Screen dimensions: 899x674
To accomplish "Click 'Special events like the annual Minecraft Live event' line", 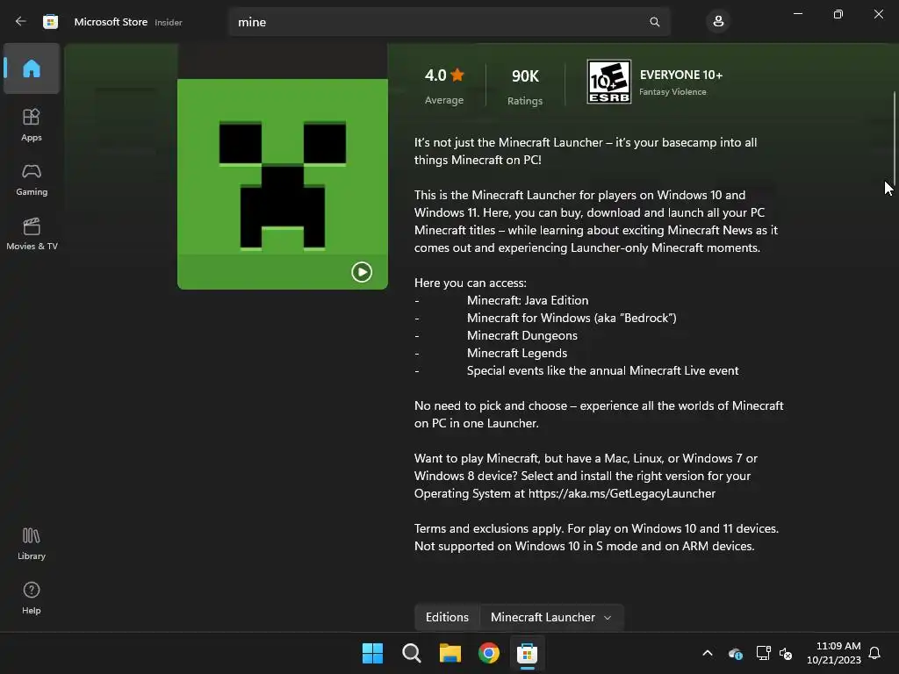I will pos(602,371).
